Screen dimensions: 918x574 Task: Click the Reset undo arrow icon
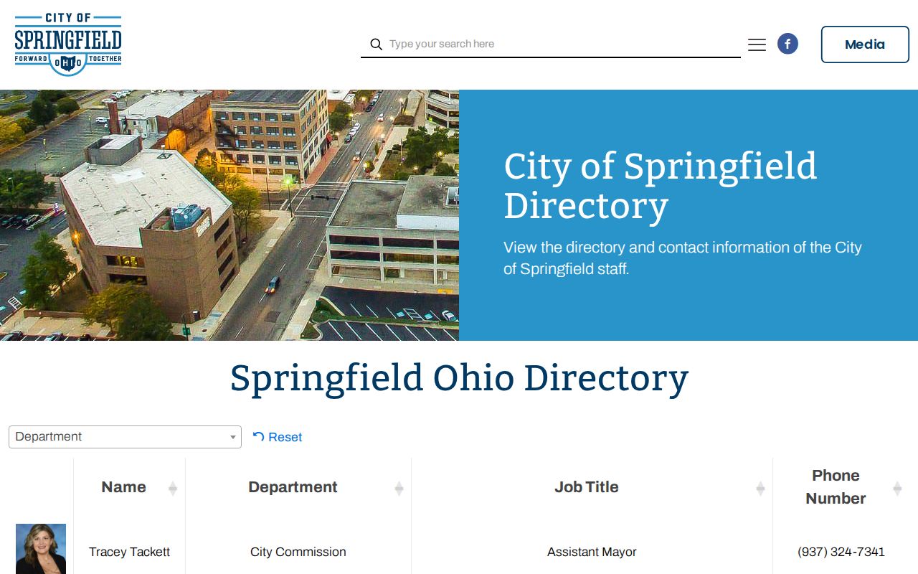click(259, 436)
